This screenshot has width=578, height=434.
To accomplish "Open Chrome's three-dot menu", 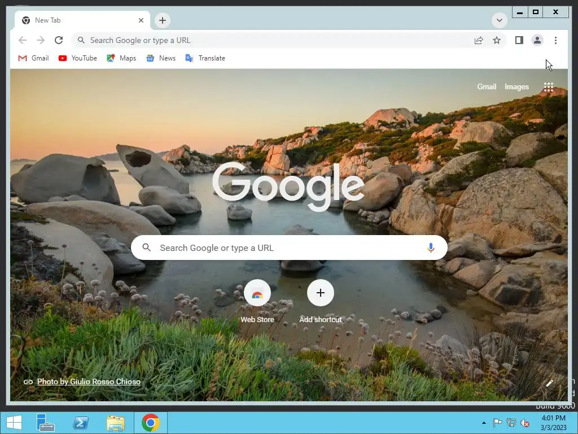I will tap(555, 40).
